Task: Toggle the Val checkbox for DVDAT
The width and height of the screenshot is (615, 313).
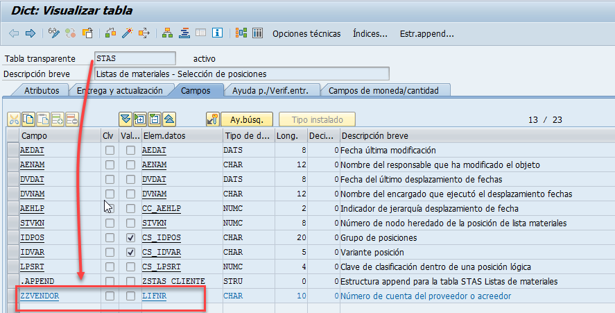Action: 130,180
